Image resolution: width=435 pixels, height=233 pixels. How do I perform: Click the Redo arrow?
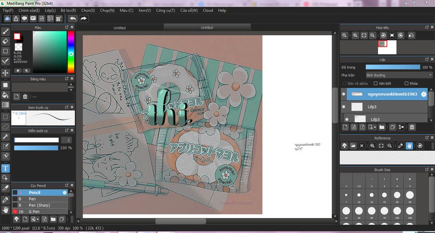[x=84, y=19]
